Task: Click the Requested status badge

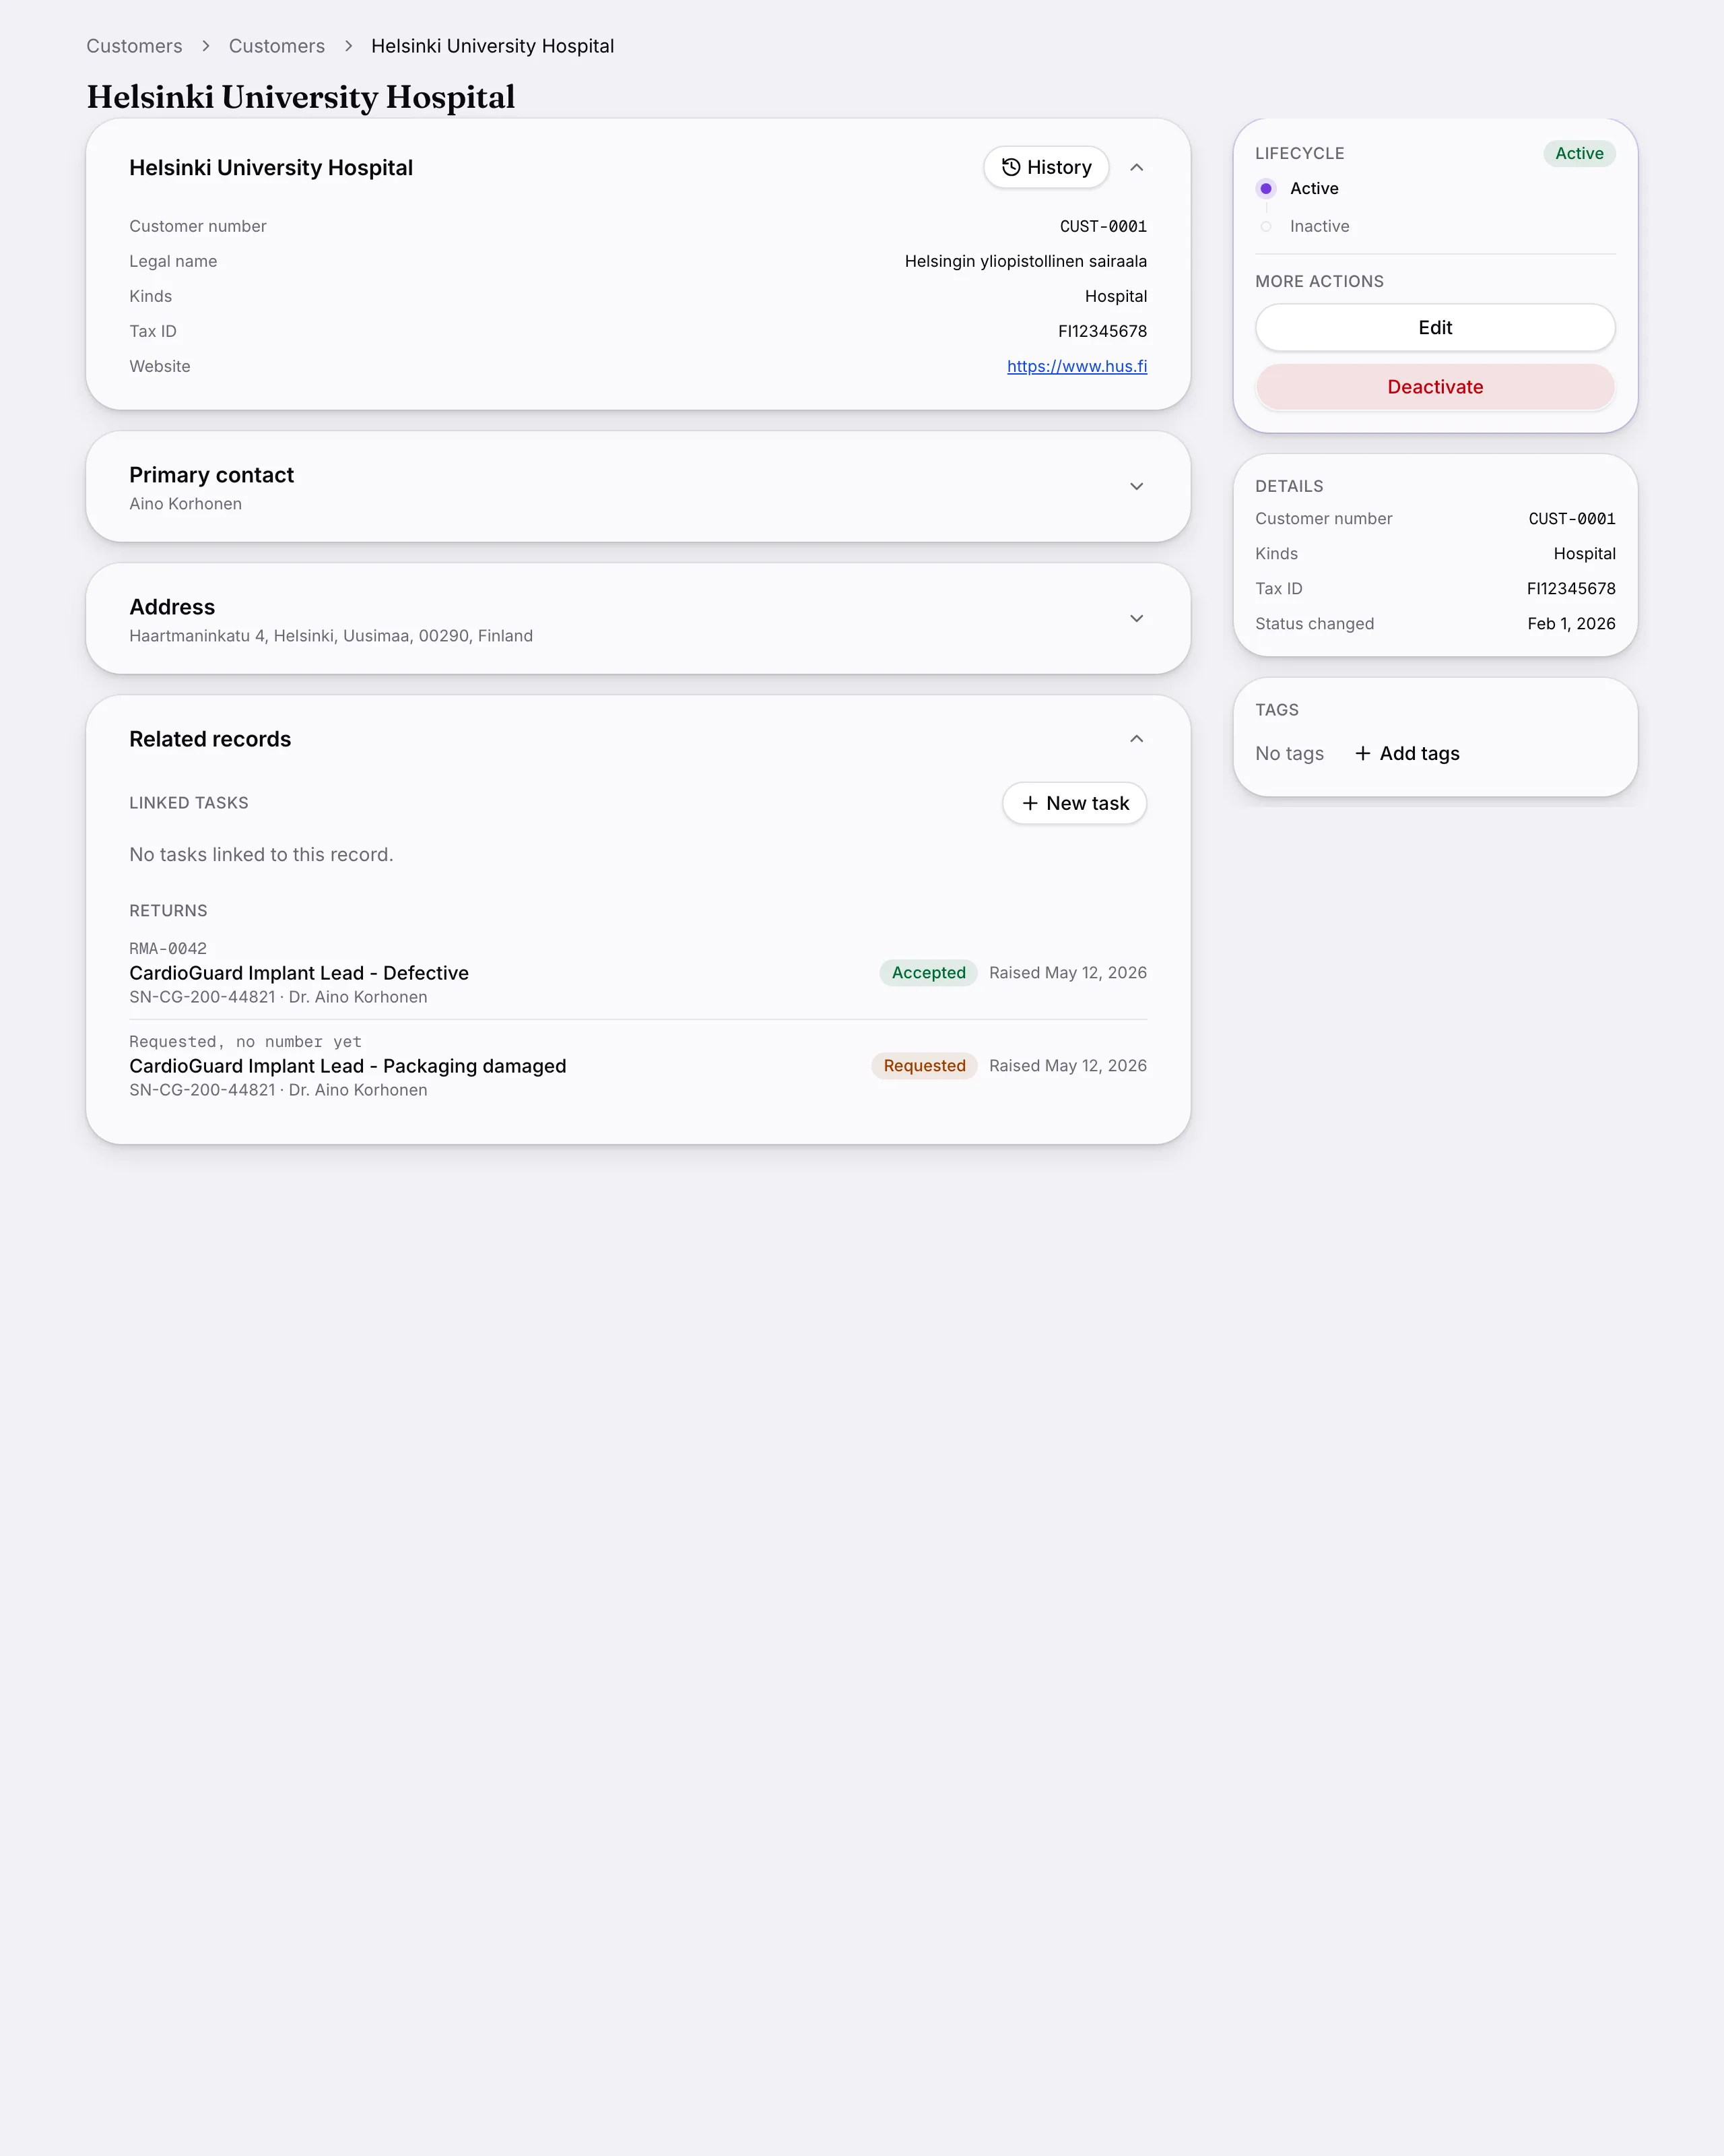Action: [925, 1066]
